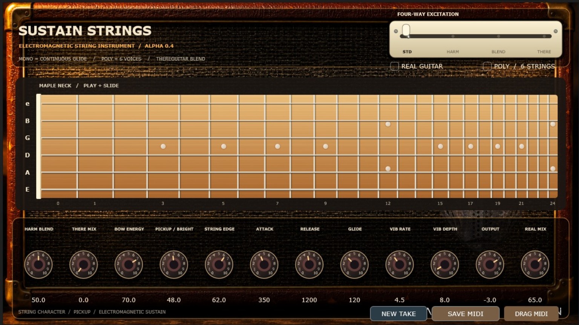Select the REAL MIX knob
The image size is (579, 325).
coord(535,264)
